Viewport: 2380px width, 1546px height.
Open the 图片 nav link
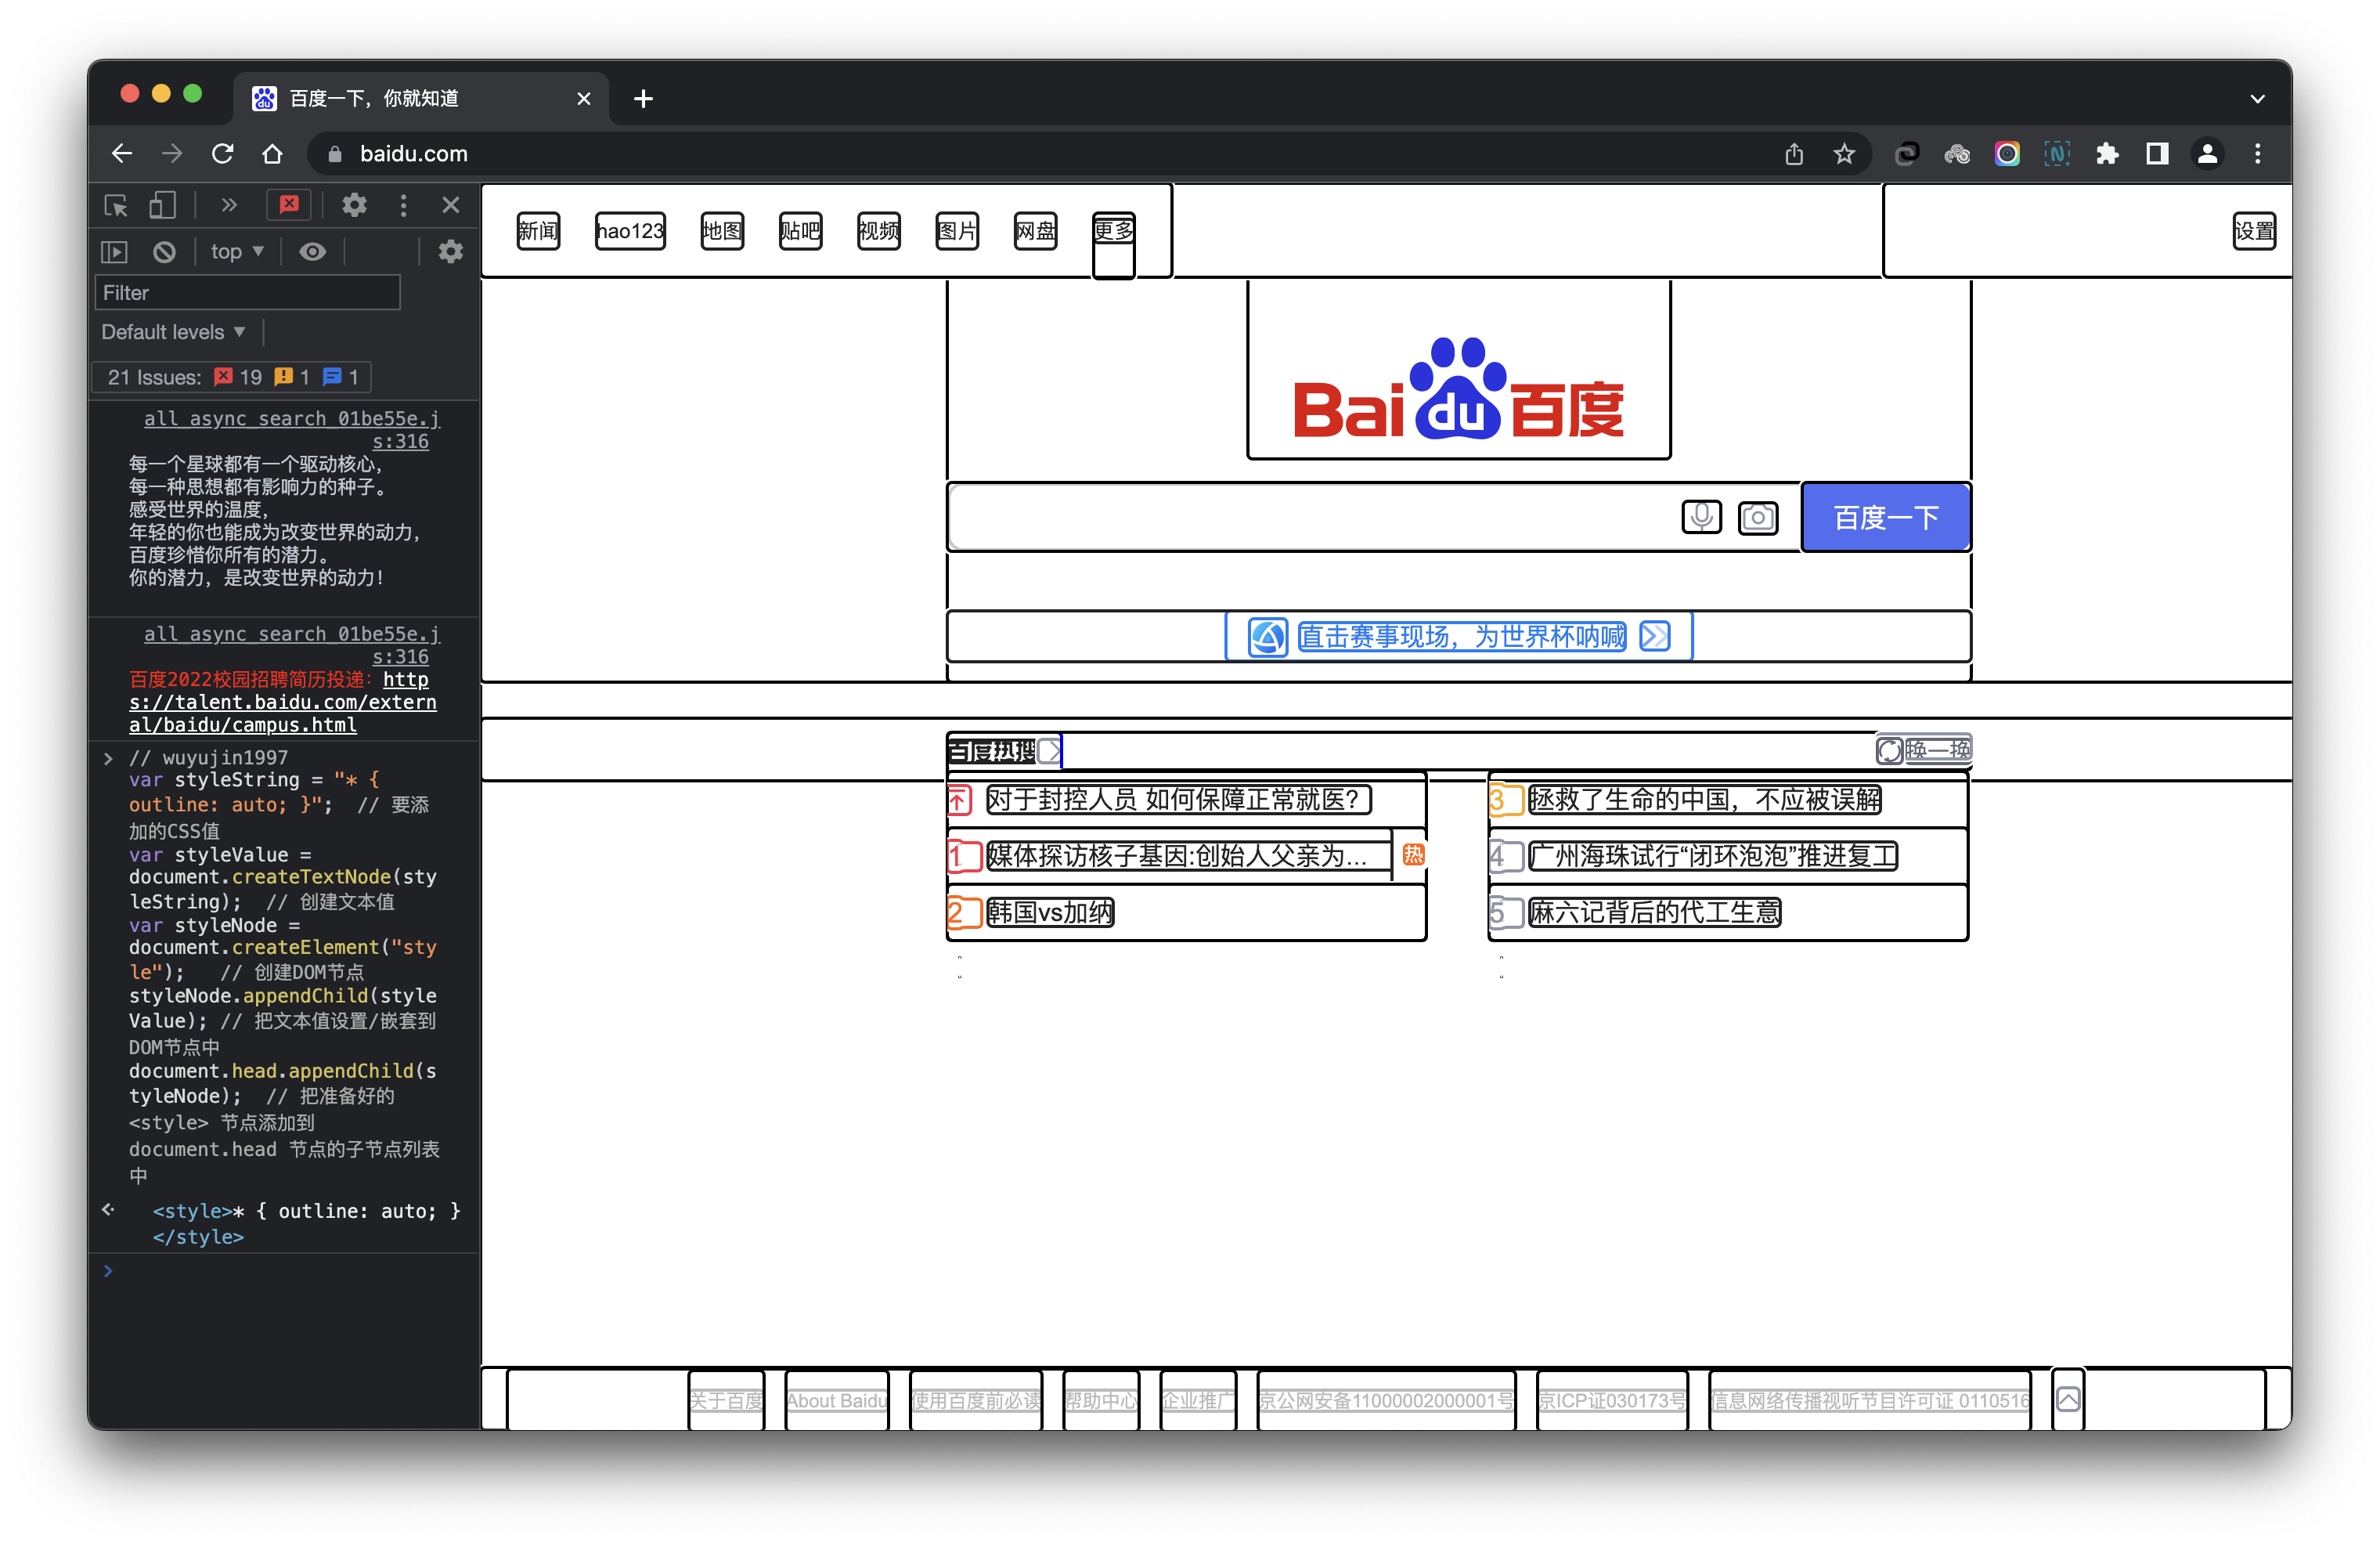coord(957,231)
